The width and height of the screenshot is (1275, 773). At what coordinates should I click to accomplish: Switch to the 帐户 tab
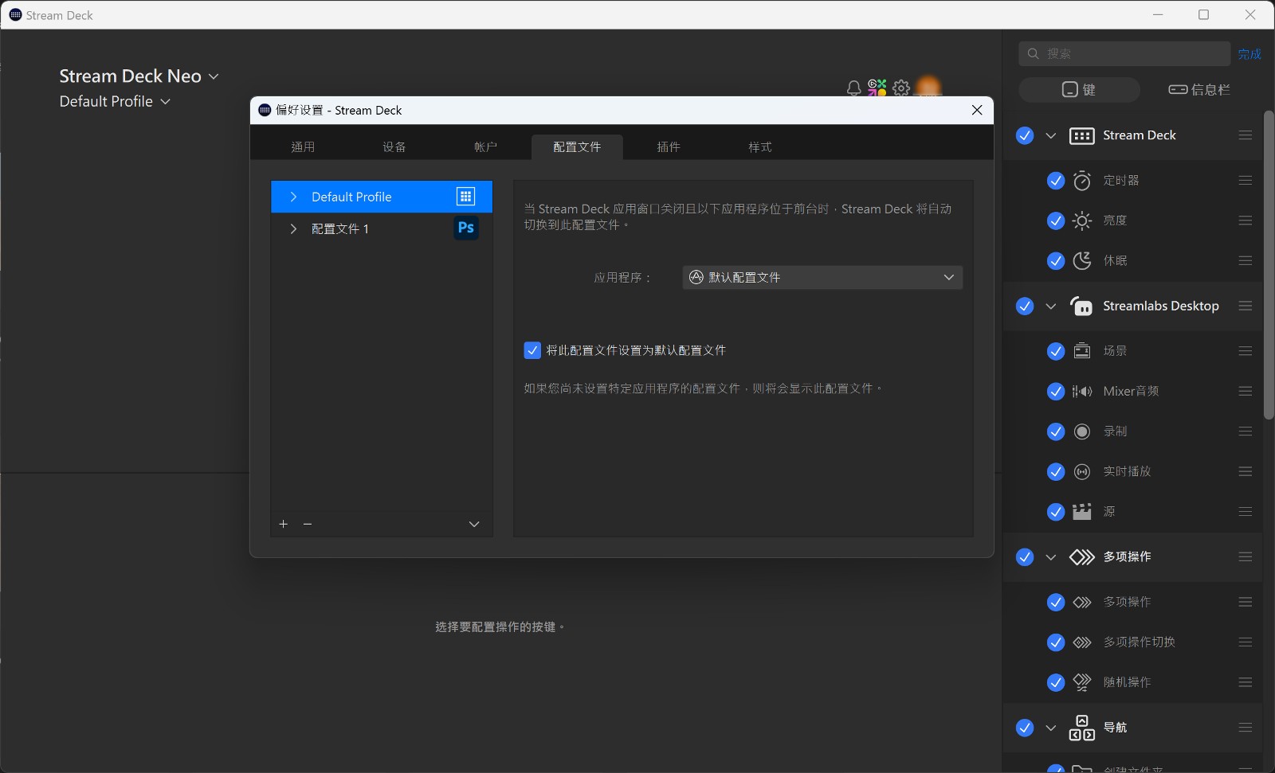coord(485,147)
